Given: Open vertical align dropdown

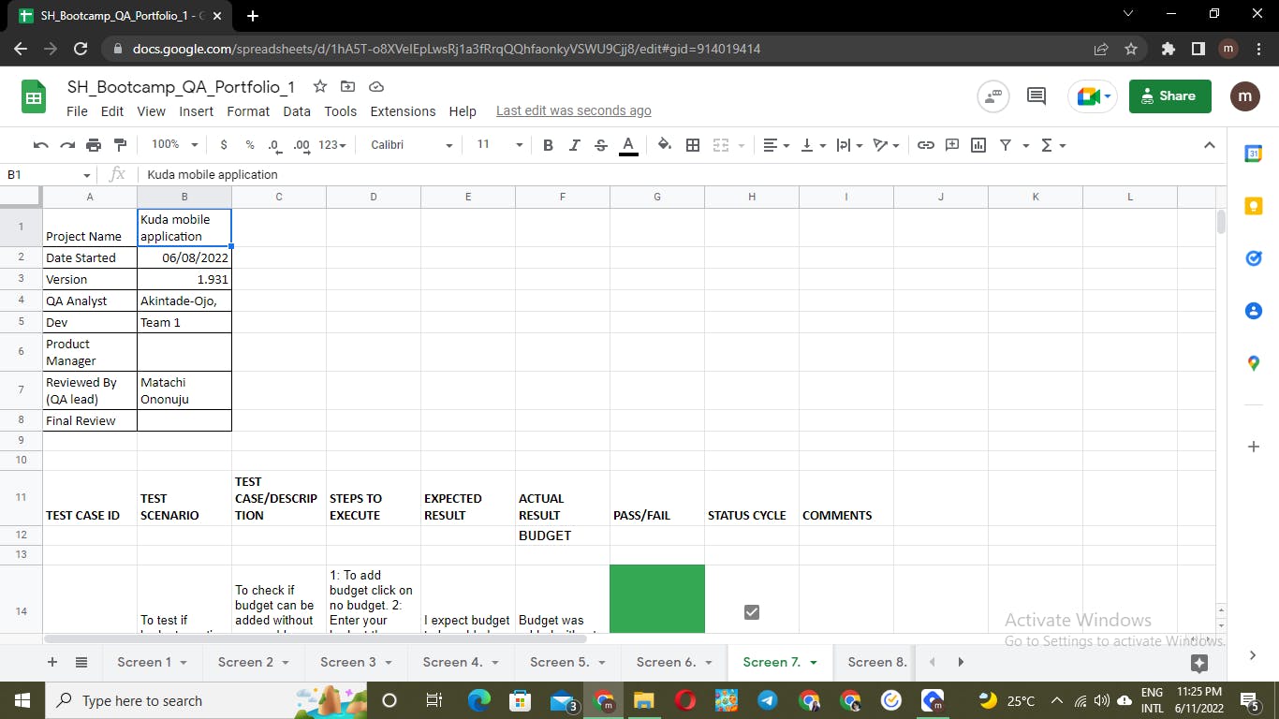Looking at the screenshot, I should [814, 145].
